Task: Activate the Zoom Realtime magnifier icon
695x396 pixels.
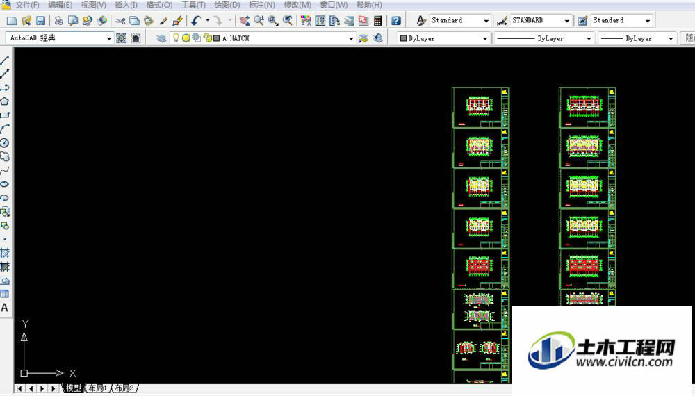Action: click(x=259, y=20)
